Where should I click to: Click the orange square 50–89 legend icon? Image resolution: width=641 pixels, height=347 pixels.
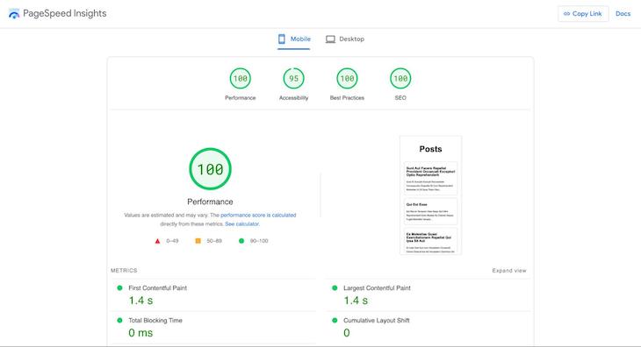(x=198, y=241)
